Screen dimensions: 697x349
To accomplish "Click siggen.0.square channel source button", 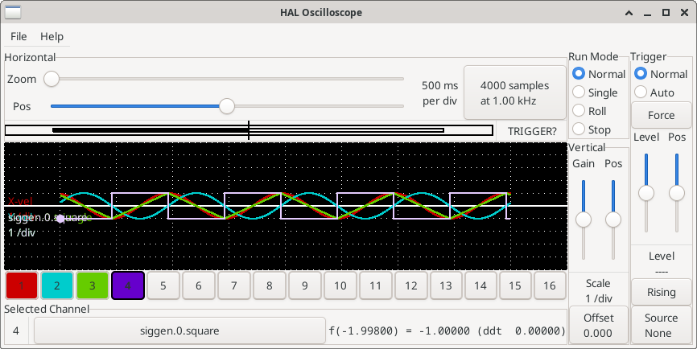I will point(178,331).
